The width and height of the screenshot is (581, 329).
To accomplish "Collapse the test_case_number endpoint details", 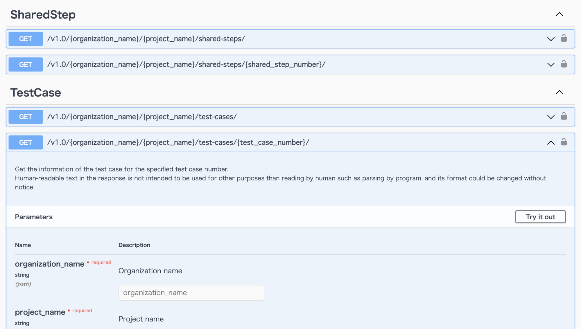I will tap(550, 142).
